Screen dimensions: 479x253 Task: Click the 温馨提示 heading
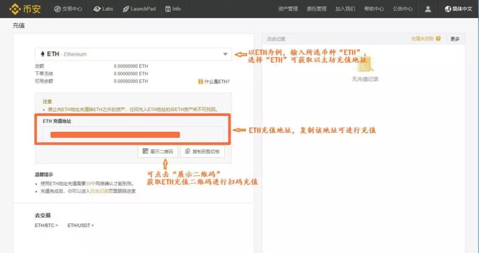(x=44, y=175)
